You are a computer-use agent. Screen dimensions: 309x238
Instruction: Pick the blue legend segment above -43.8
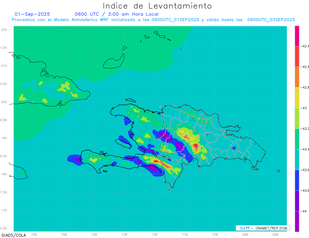[297, 180]
